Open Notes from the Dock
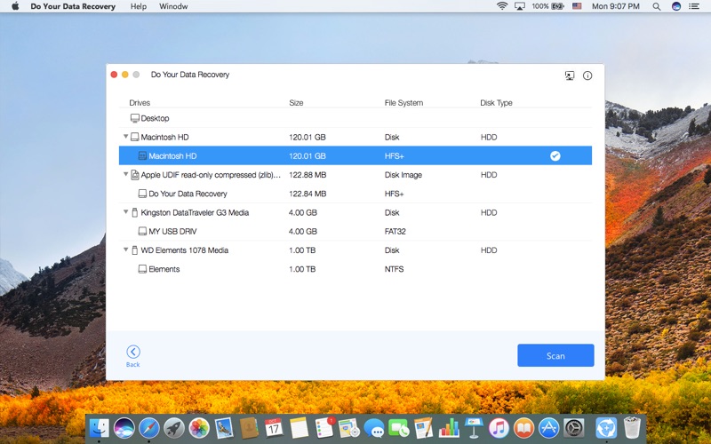 (x=299, y=428)
